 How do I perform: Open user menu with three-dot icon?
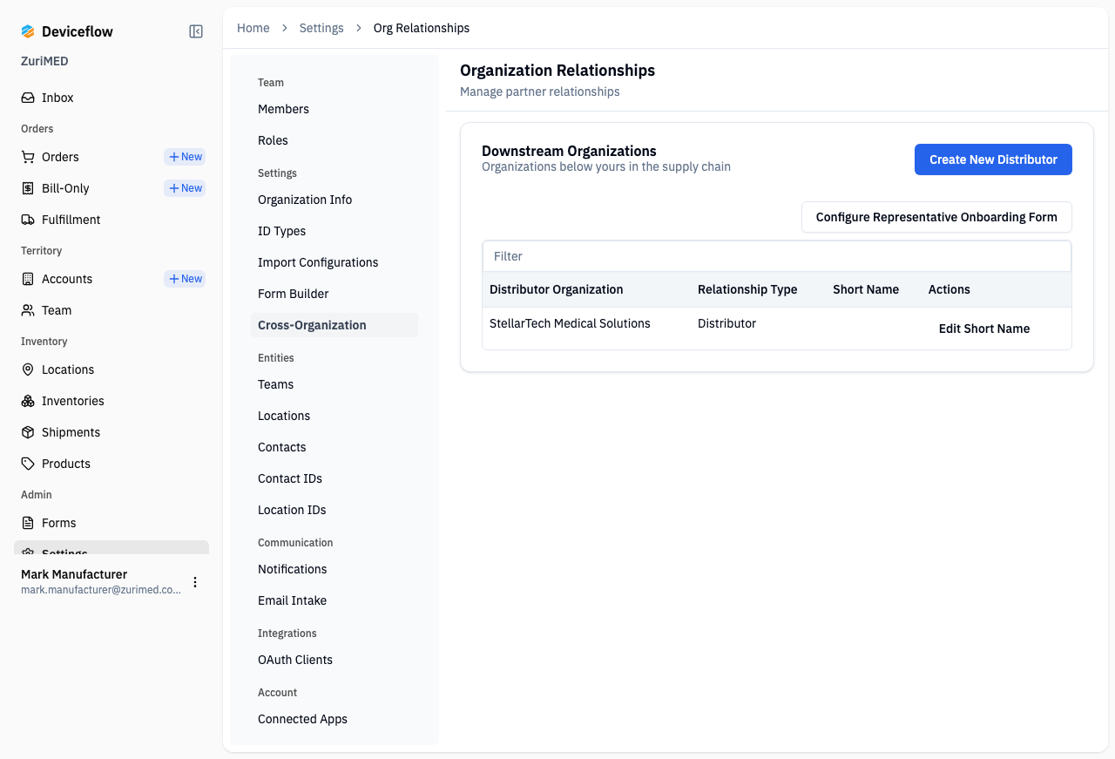pyautogui.click(x=195, y=582)
